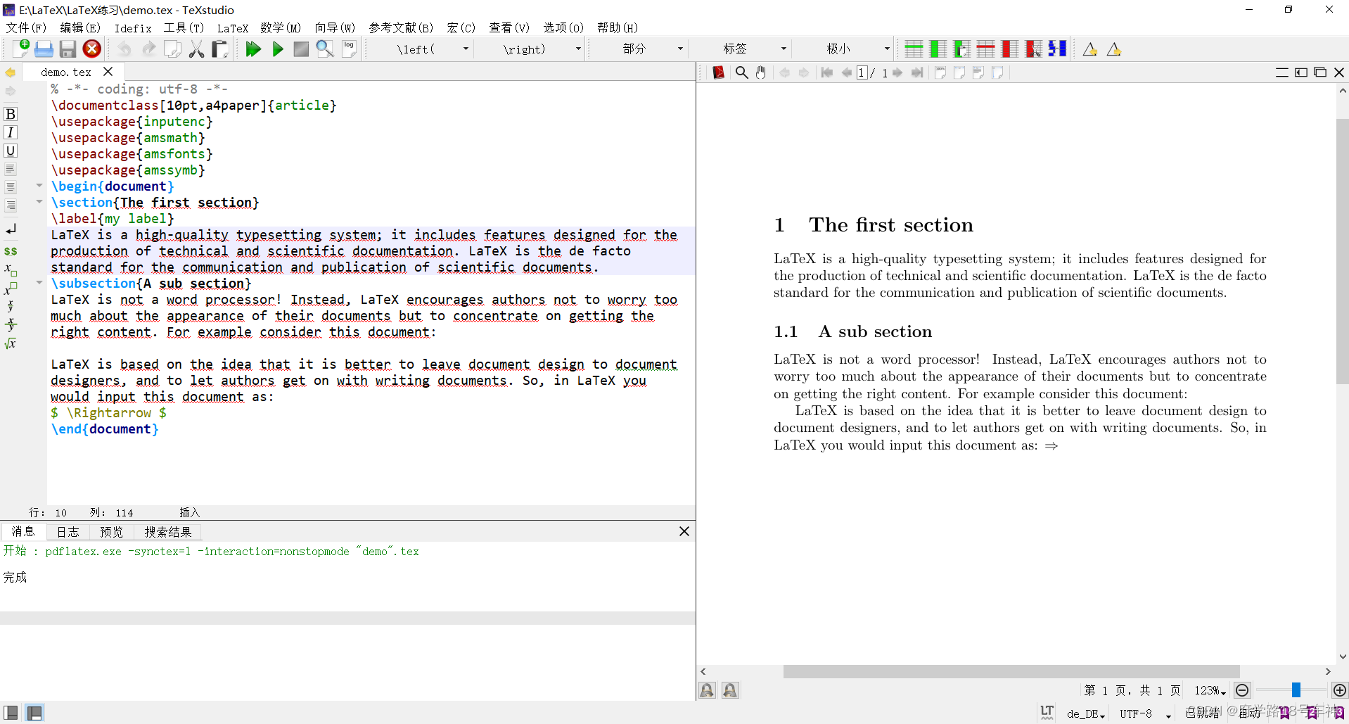
Task: Collapse the \subsection fold marker
Action: 39,283
